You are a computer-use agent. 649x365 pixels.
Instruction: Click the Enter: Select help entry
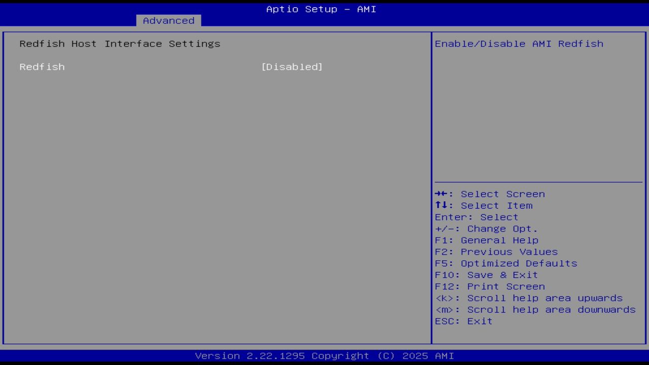coord(476,217)
